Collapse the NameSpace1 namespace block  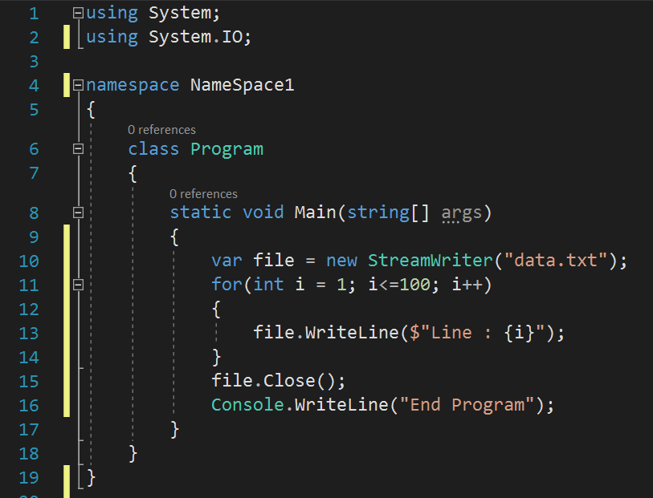[78, 85]
